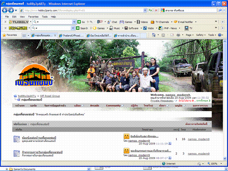Screen dimensions: 228x171
Task: Click the browser Back arrow button
Action: 5,10
